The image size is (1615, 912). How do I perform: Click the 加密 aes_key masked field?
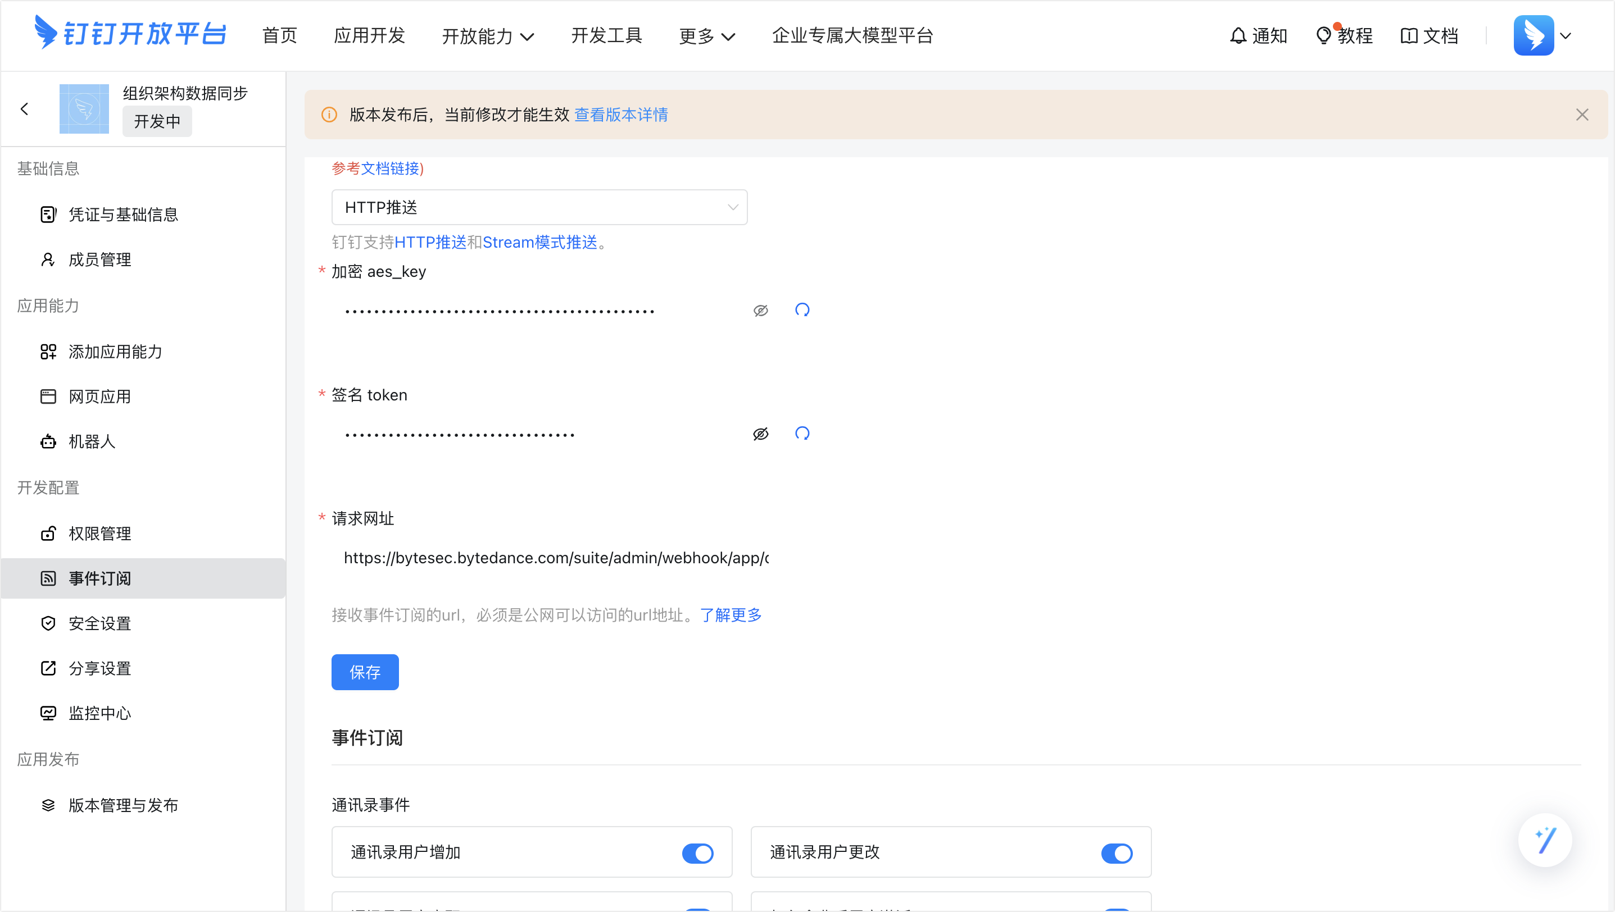click(x=539, y=310)
